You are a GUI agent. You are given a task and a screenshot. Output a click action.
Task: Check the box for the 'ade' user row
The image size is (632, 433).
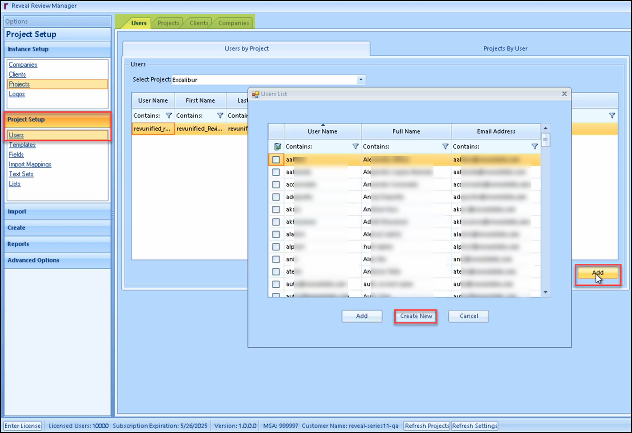[x=276, y=197]
